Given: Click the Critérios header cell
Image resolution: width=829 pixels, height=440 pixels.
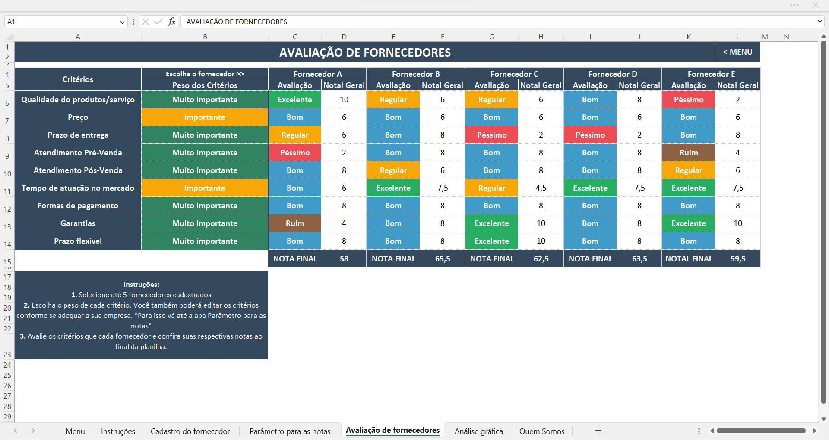Looking at the screenshot, I should coord(78,79).
